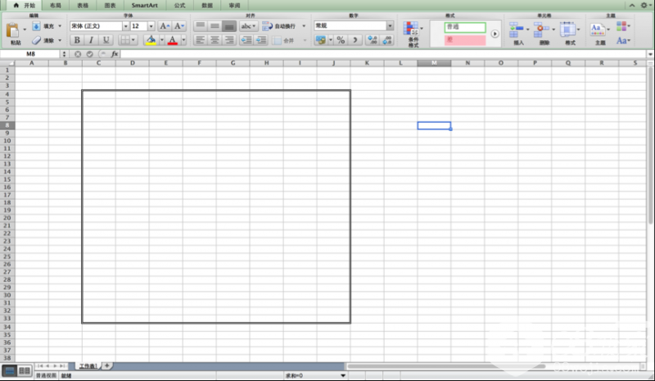This screenshot has height=381, width=655.
Task: Switch to the SmartArt ribbon tab
Action: tap(144, 5)
